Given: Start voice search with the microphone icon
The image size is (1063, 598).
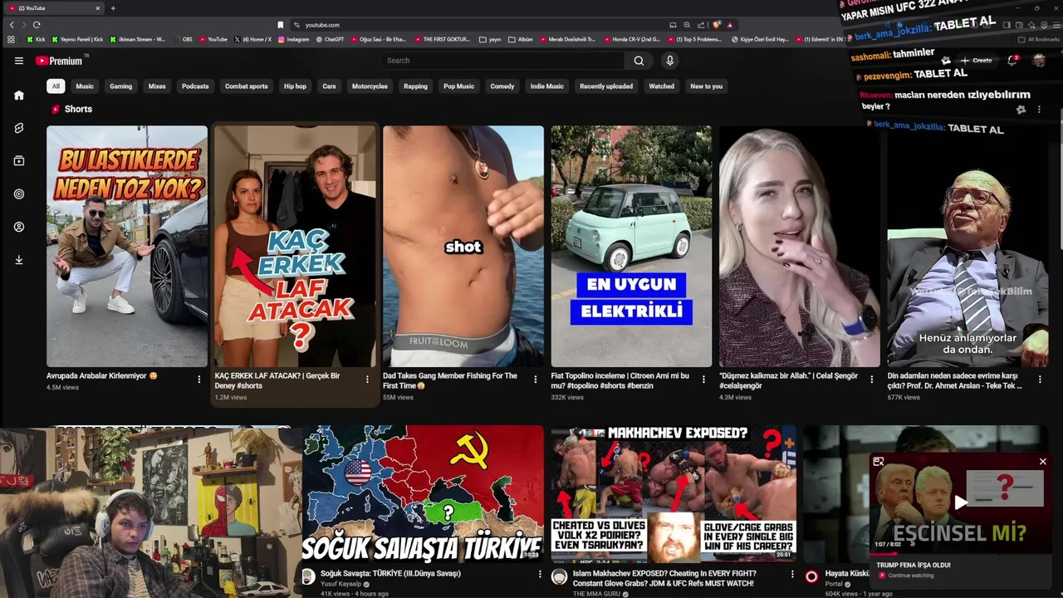Looking at the screenshot, I should click(x=669, y=61).
